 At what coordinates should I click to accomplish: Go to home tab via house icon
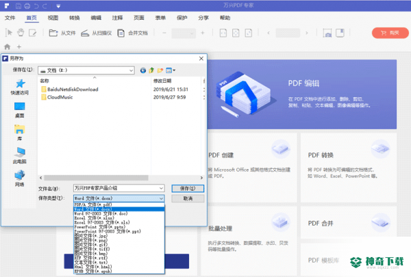(x=8, y=47)
